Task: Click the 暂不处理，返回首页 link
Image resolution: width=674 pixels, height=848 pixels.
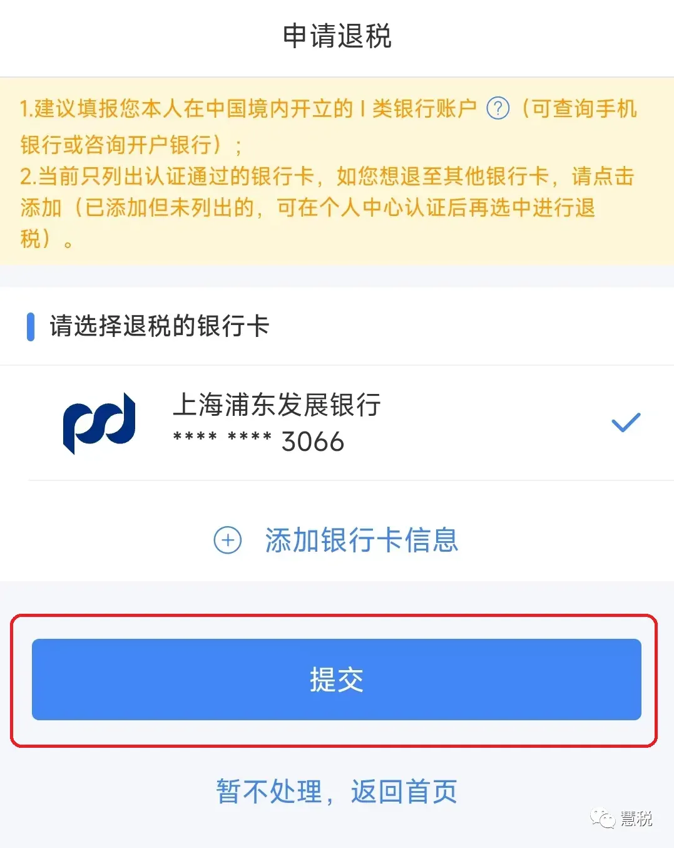Action: point(337,792)
